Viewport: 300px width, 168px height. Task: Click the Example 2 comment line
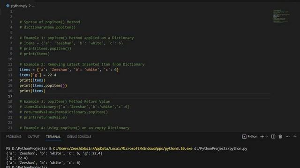point(82,64)
